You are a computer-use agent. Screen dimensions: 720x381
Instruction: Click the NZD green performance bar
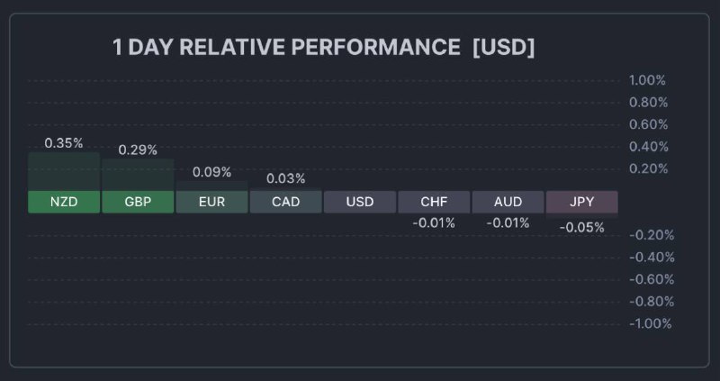point(64,171)
